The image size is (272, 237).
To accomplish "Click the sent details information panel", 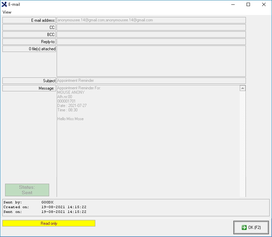I will pos(136,207).
